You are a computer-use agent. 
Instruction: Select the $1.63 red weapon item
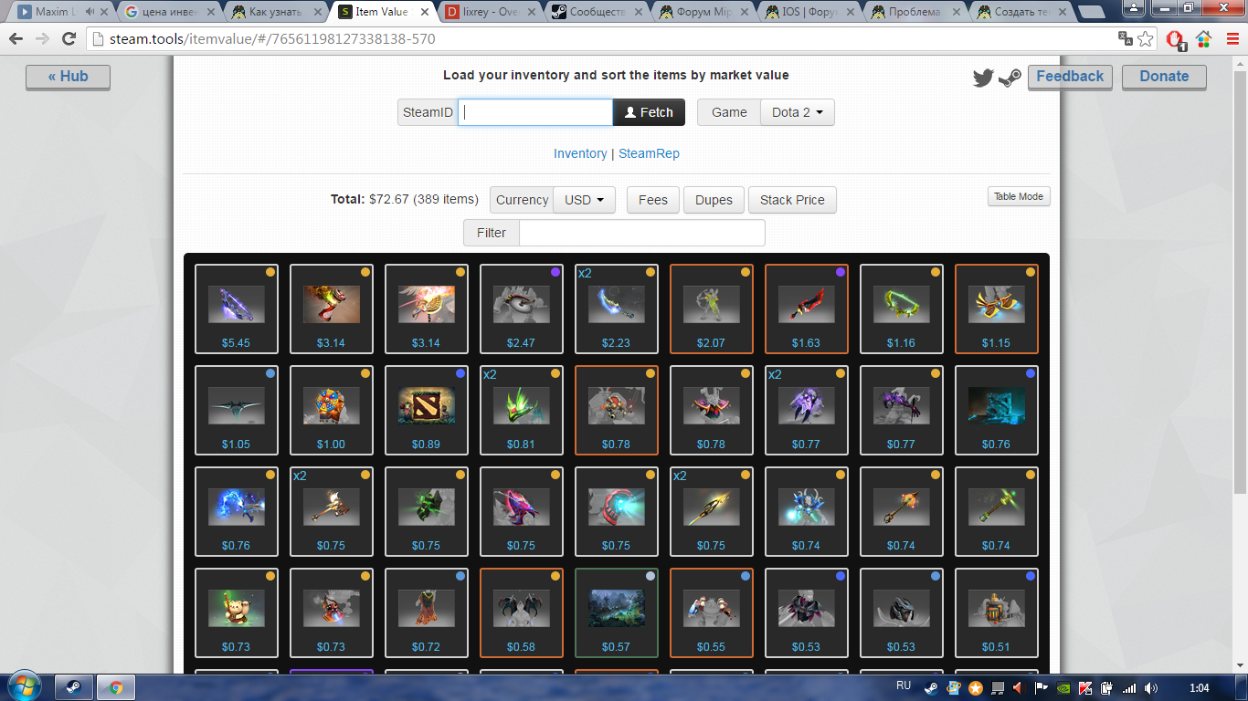807,309
